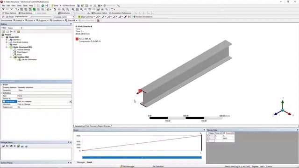Open Magnitude value dropdown arrow
This screenshot has width=299, height=168.
click(x=71, y=102)
